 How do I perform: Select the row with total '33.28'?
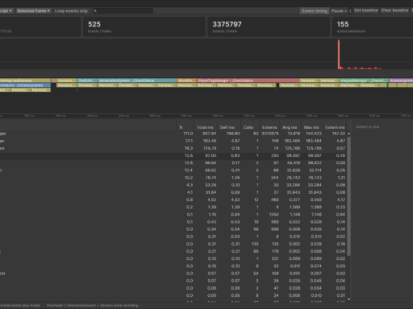[x=173, y=185]
